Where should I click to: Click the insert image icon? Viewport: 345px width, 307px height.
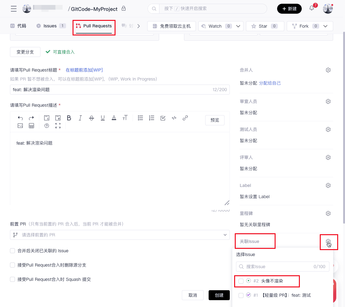coord(20,126)
